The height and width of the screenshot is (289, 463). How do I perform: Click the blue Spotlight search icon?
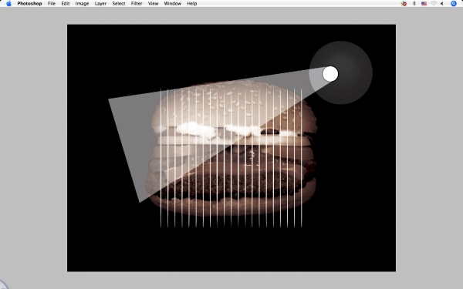(454, 4)
